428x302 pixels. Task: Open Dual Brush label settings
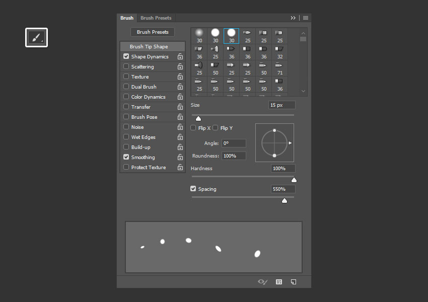point(144,87)
